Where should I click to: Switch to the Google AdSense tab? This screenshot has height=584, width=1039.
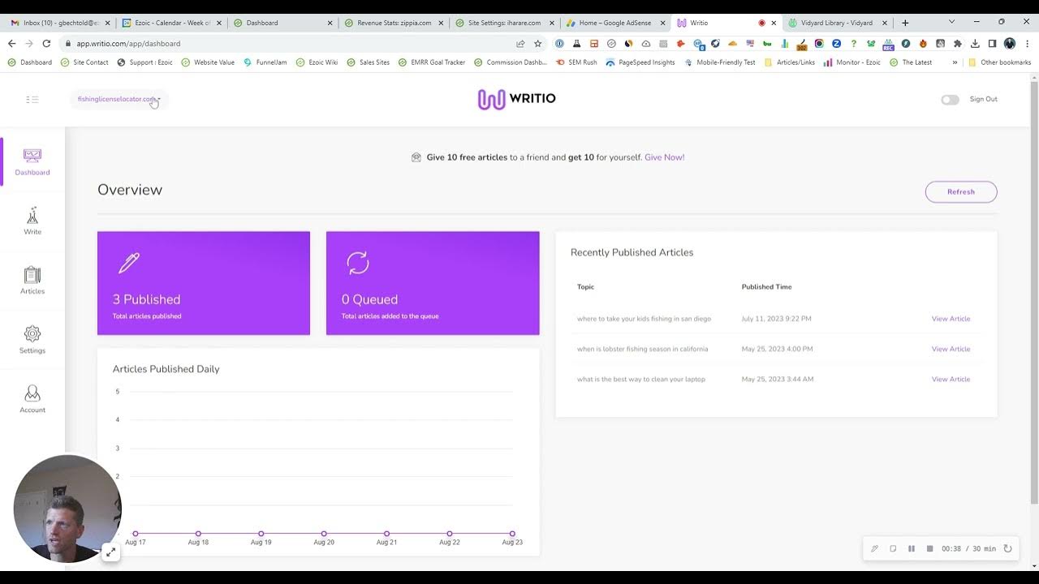coord(617,23)
